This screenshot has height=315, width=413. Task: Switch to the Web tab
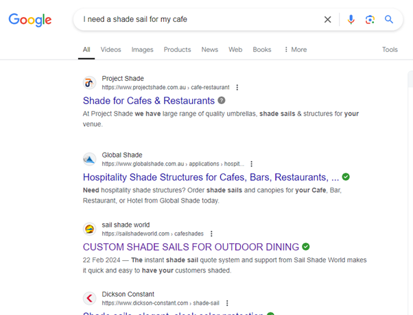pos(235,50)
